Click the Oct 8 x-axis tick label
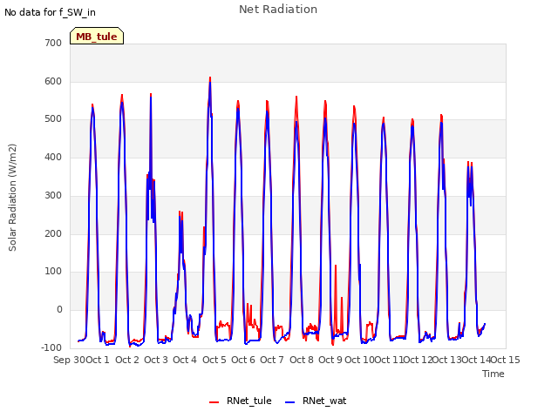This screenshot has height=418, width=558. [x=302, y=360]
